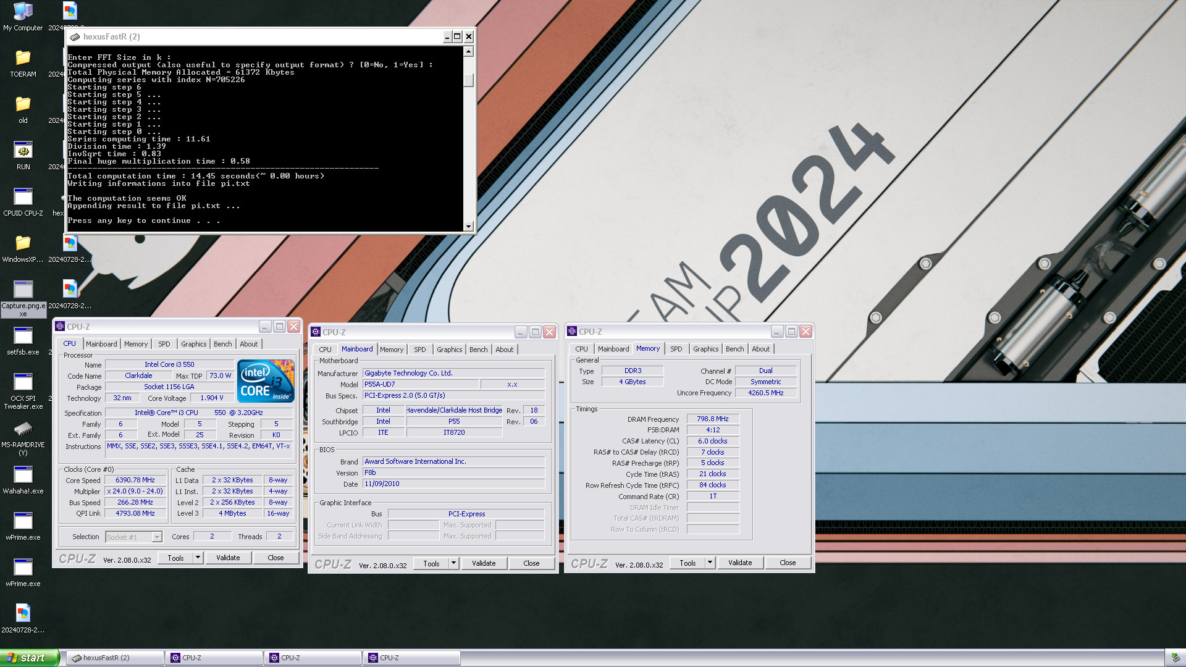Click the Multiplier x 24.0 field

tap(135, 491)
